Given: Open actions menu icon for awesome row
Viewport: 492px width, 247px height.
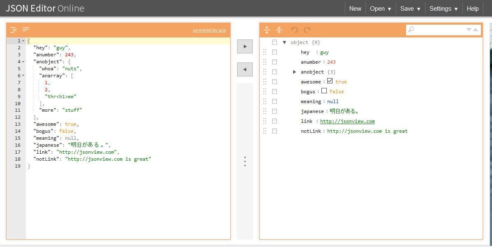Looking at the screenshot, I should (x=275, y=82).
